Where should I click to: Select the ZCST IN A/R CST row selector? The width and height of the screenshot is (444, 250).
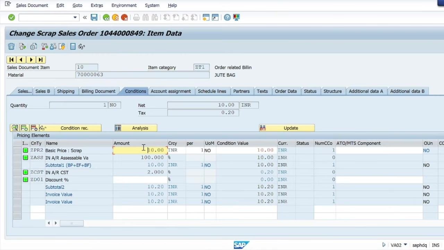17,172
